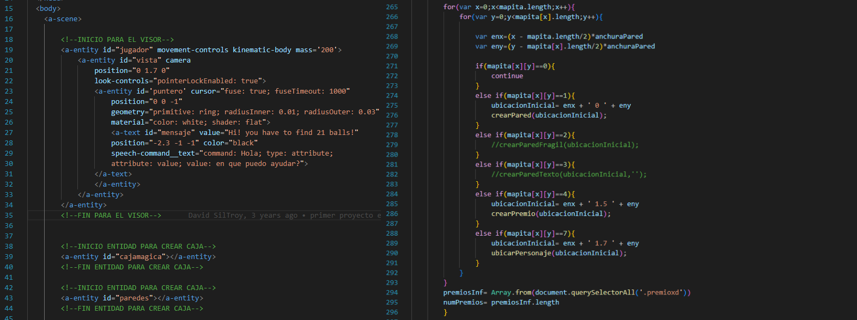Place cursor on position="0 1.7 0" line
The height and width of the screenshot is (320, 857).
132,71
